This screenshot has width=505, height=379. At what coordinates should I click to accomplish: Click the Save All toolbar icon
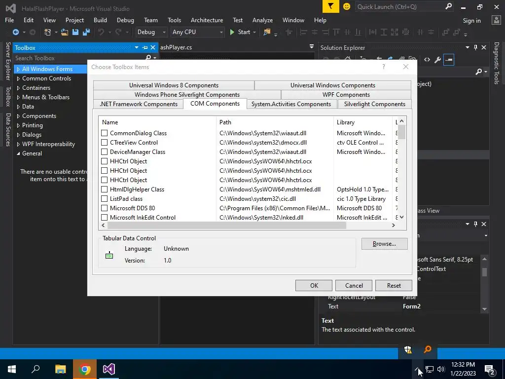[x=86, y=32]
